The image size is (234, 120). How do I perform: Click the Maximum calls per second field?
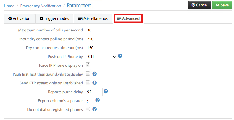[x=91, y=30]
